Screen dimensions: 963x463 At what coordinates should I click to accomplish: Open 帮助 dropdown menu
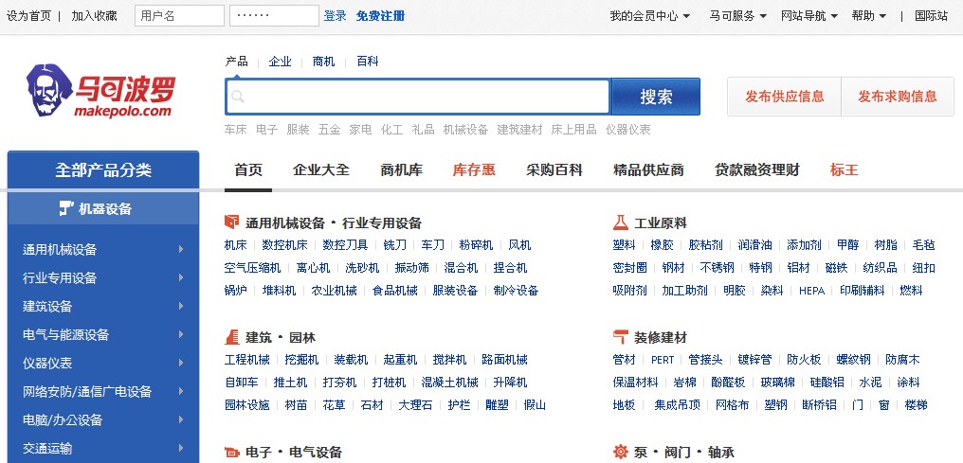(x=869, y=16)
